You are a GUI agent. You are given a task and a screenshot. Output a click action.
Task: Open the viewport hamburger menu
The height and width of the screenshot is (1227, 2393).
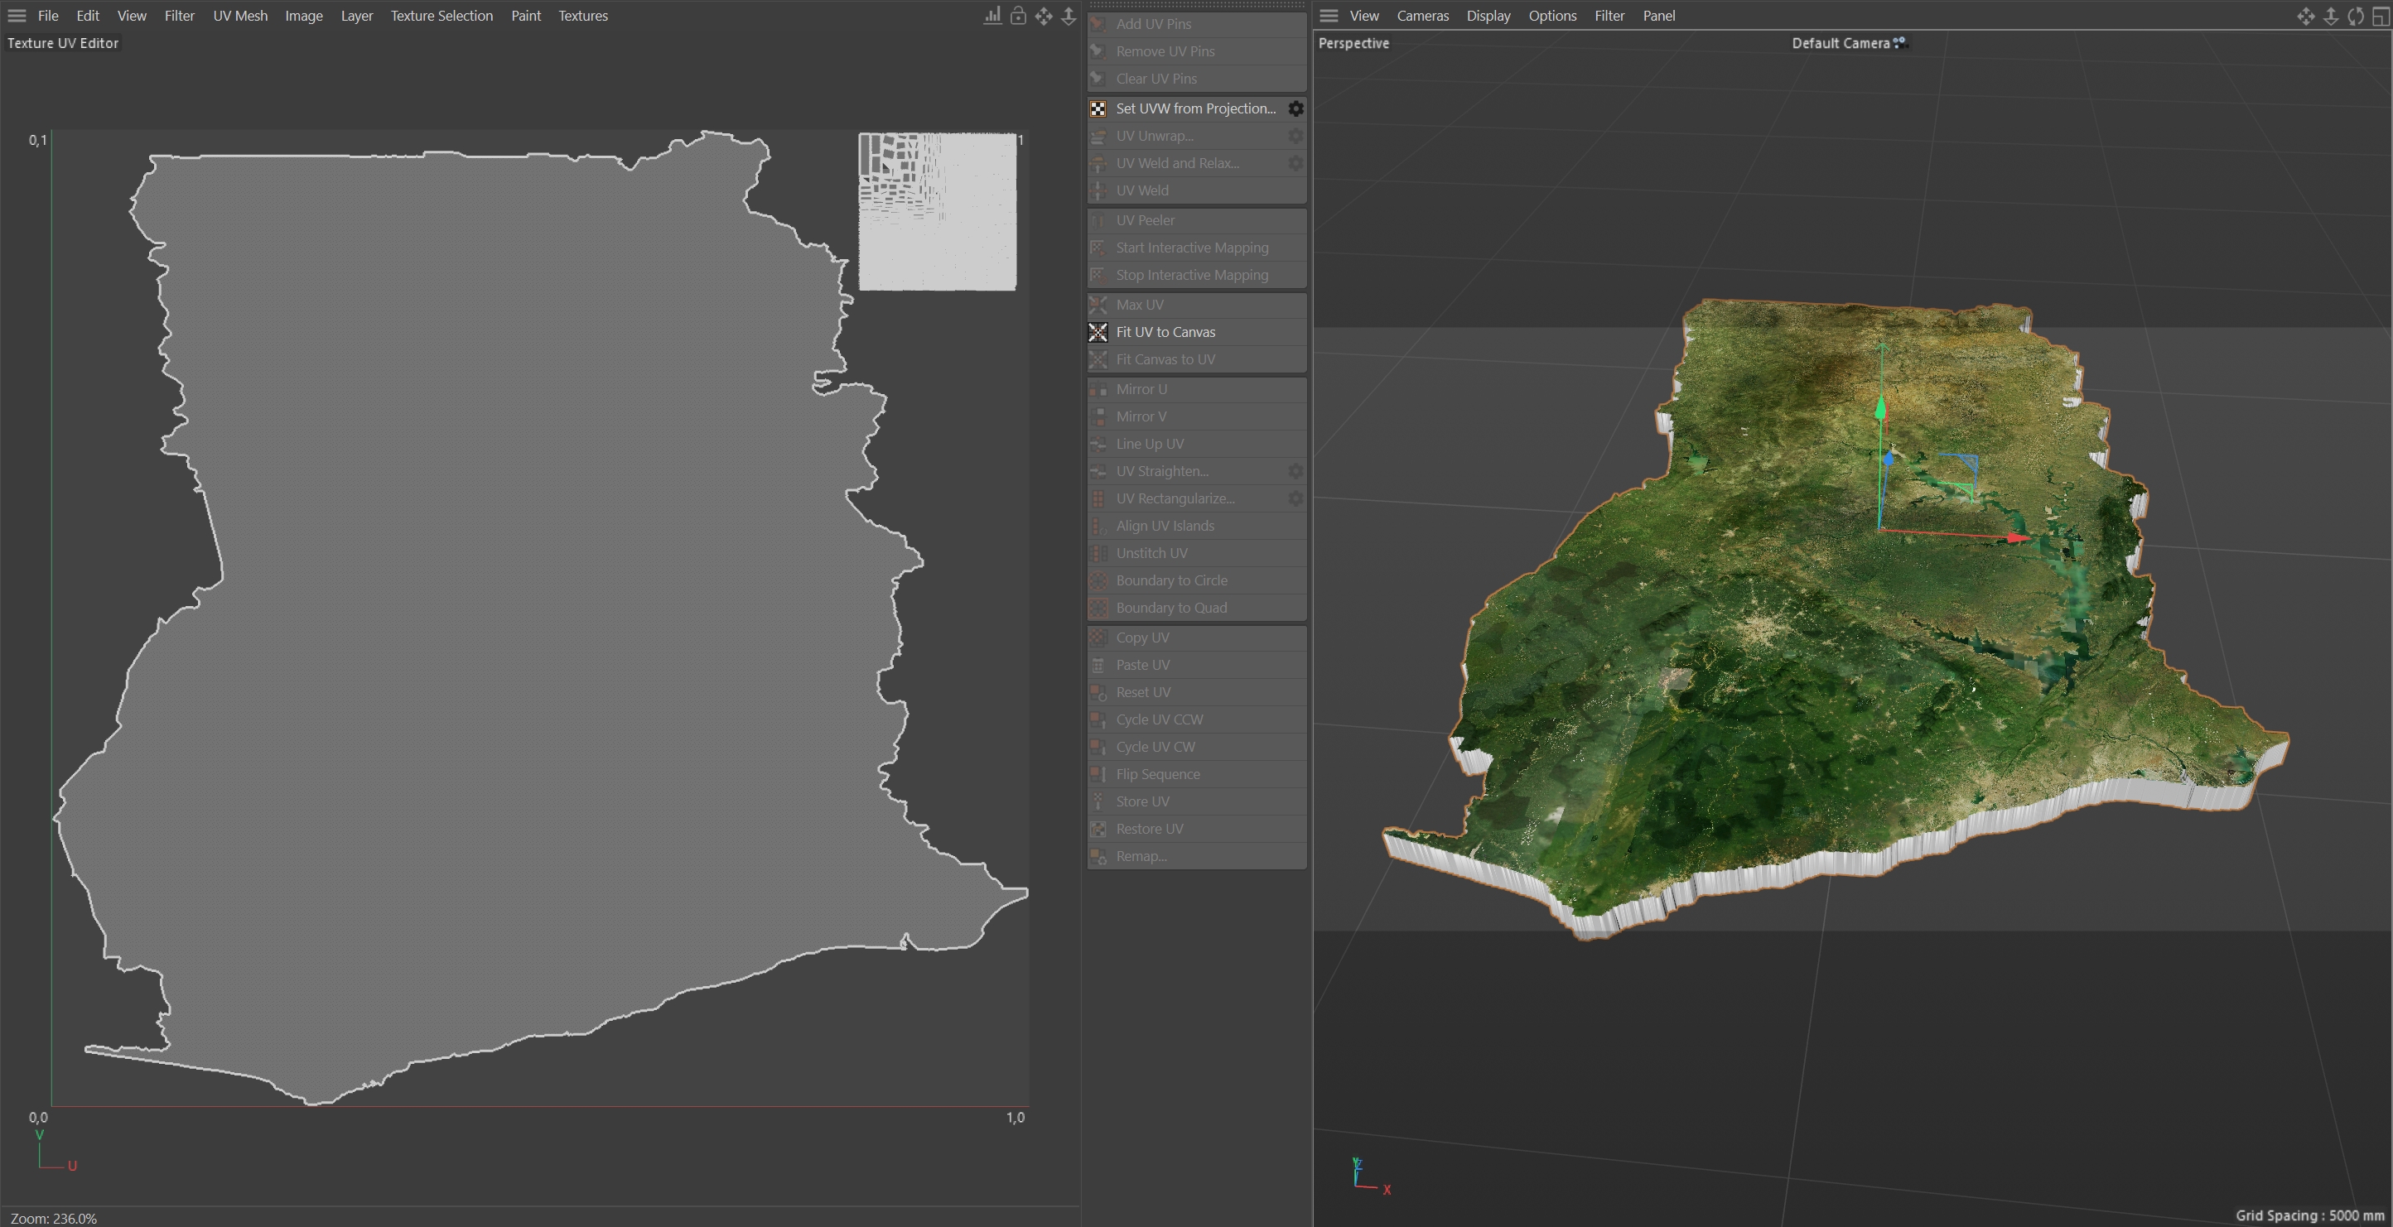[1329, 16]
